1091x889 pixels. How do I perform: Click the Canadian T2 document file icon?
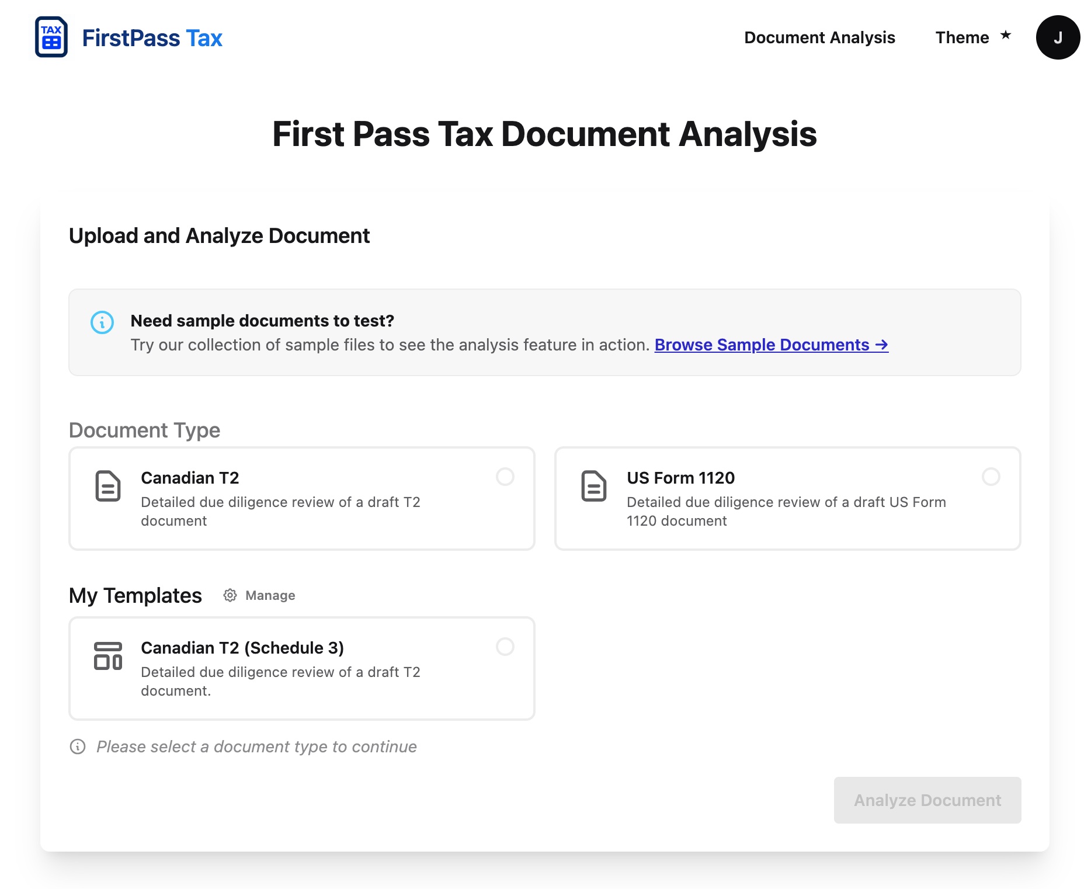coord(108,486)
